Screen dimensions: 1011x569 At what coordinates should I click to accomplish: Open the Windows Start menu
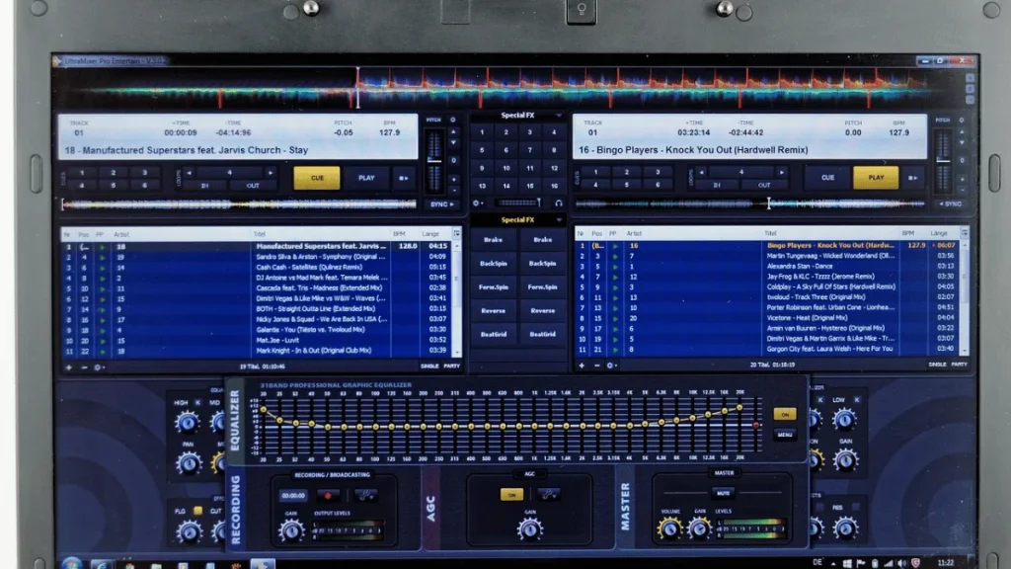(x=71, y=563)
